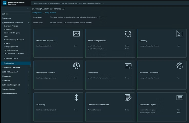The width and height of the screenshot is (189, 123).
Task: Click the Capacity ruler and pencil icon
Action: tap(180, 34)
